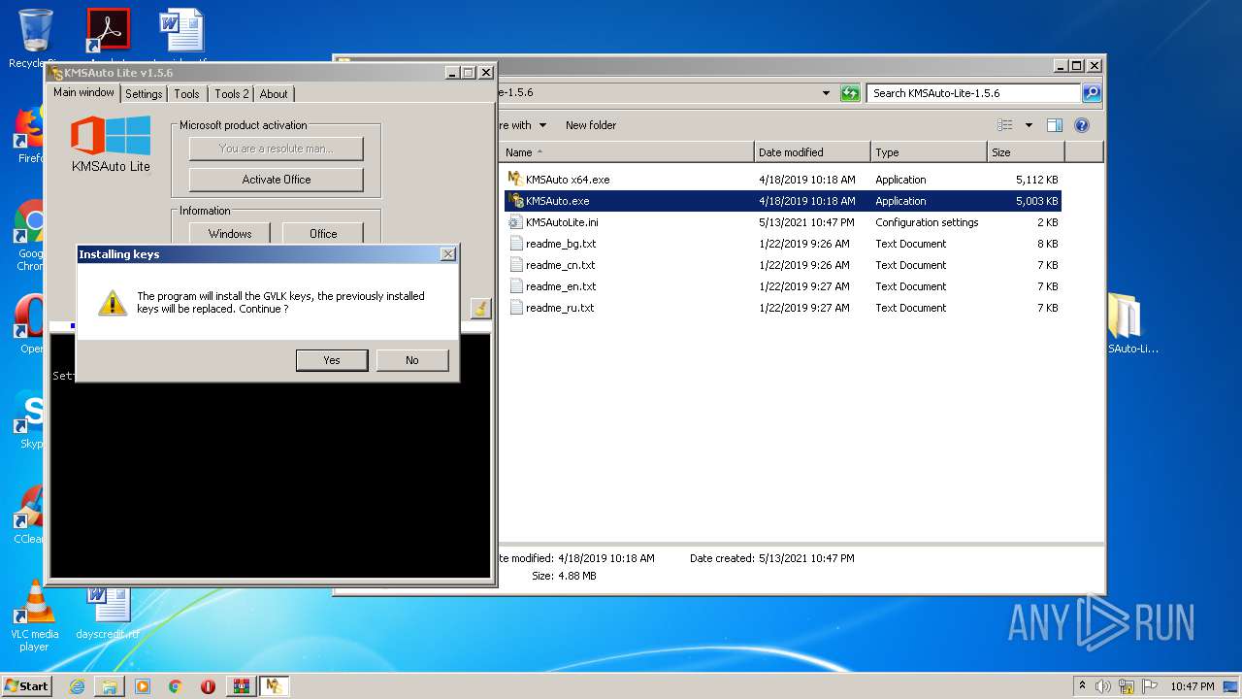Select readme_en.txt file
The height and width of the screenshot is (699, 1242).
561,286
